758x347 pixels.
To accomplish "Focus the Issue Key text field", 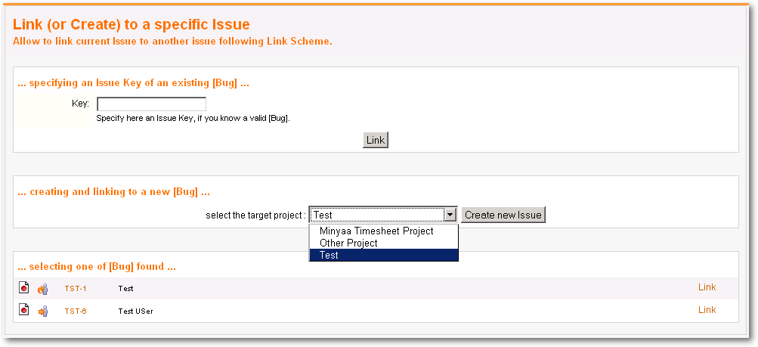I will pyautogui.click(x=152, y=104).
